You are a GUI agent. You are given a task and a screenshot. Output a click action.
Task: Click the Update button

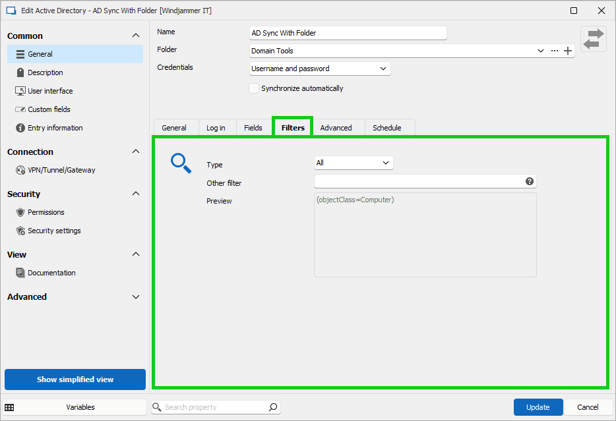pos(538,407)
